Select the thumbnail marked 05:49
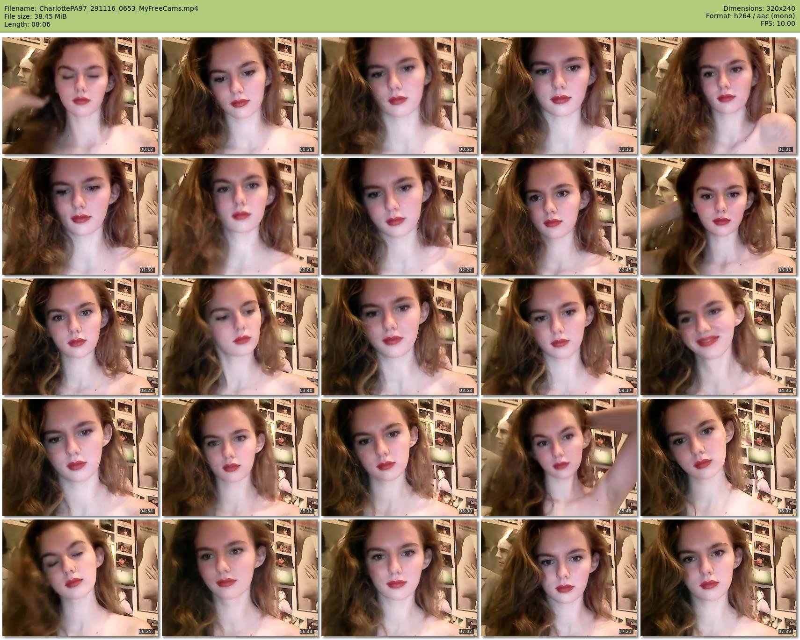 (x=559, y=457)
